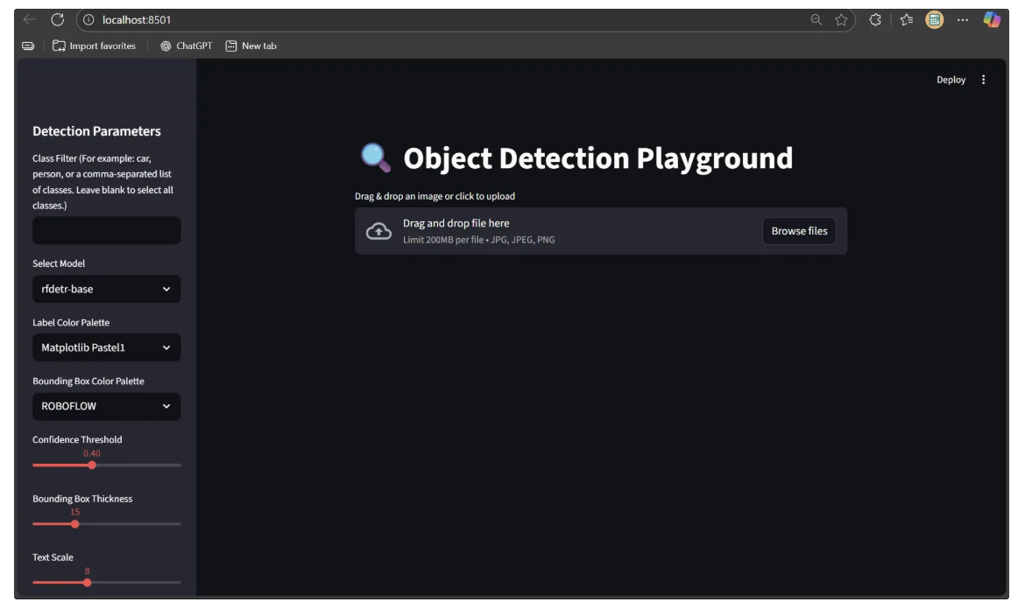Open the favorites list icon
1018x609 pixels.
(905, 19)
